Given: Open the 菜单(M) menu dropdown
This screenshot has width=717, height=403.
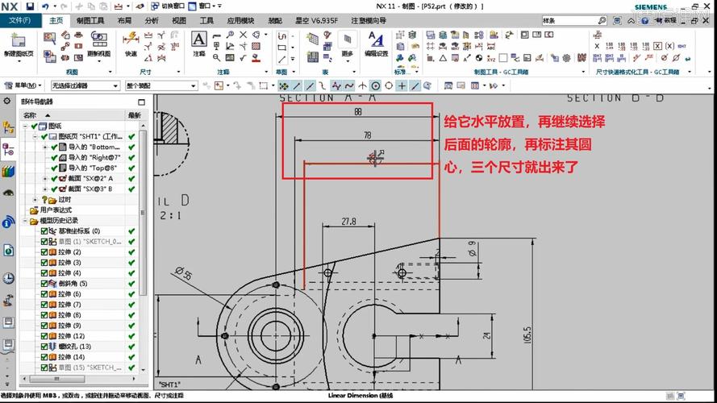Looking at the screenshot, I should pos(23,85).
